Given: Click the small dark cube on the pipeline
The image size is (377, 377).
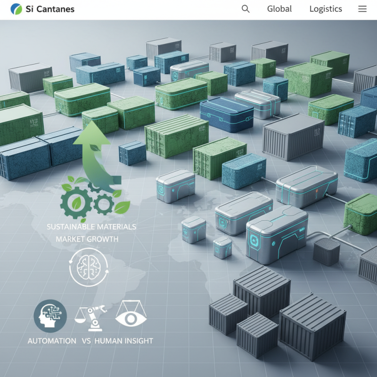Looking at the screenshot, I should click(326, 251).
